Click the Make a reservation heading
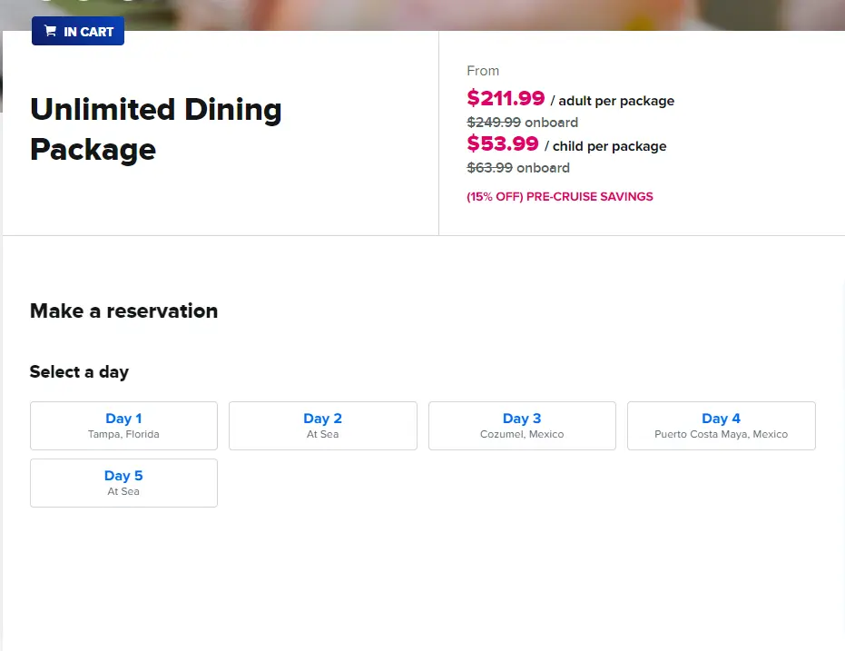 pyautogui.click(x=123, y=311)
